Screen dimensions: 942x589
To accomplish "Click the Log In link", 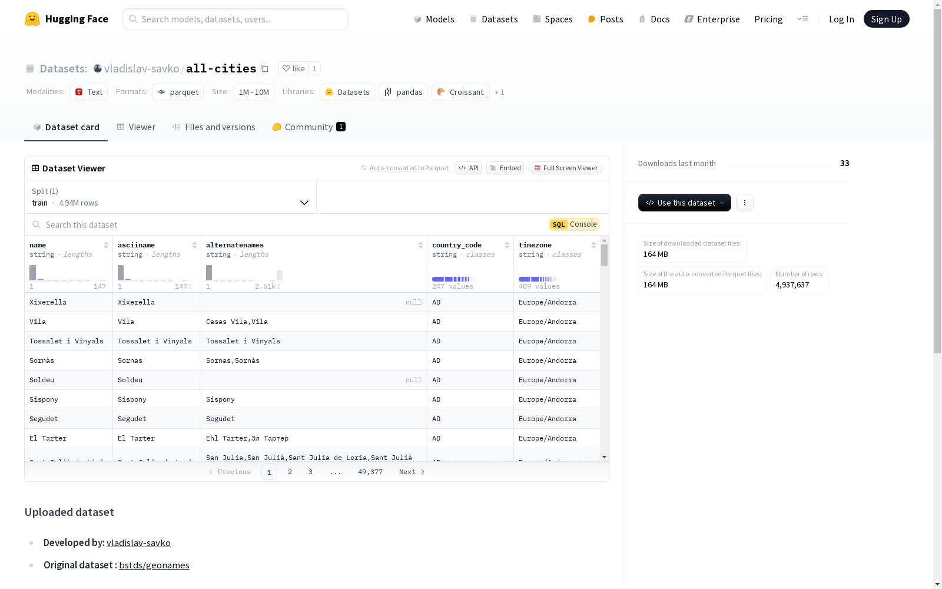I will (x=841, y=19).
